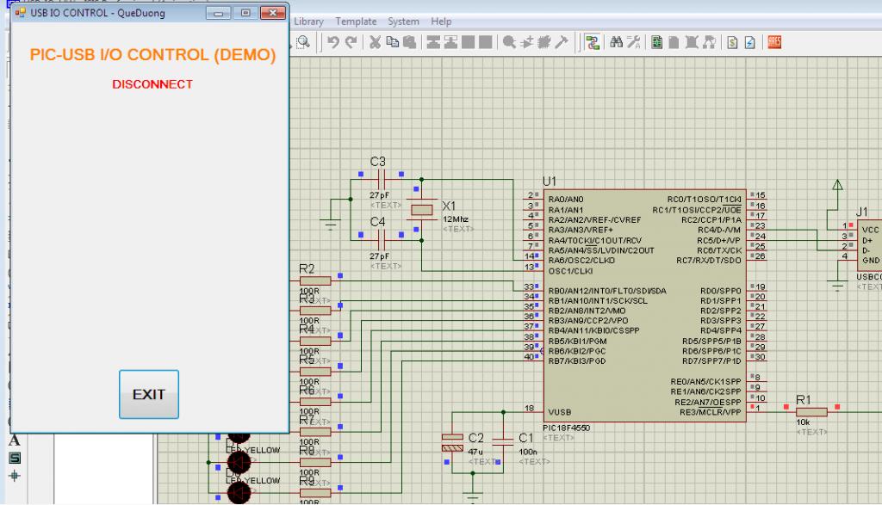This screenshot has width=882, height=505.
Task: Click pin label RB7/KBI3/PGD
Action: click(x=577, y=361)
